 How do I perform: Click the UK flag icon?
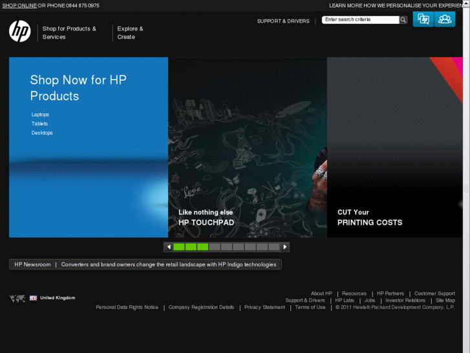[33, 298]
